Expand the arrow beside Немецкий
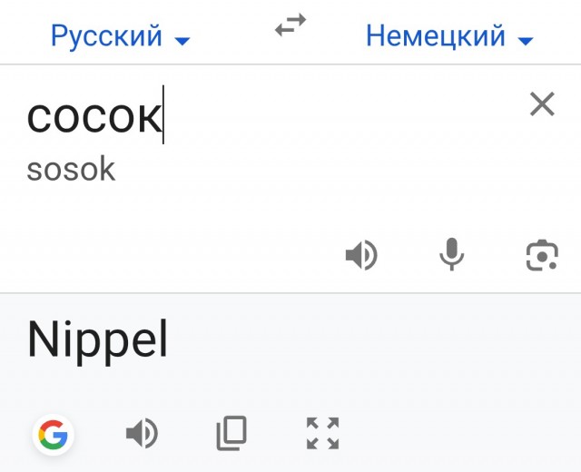The width and height of the screenshot is (581, 472). coord(525,40)
